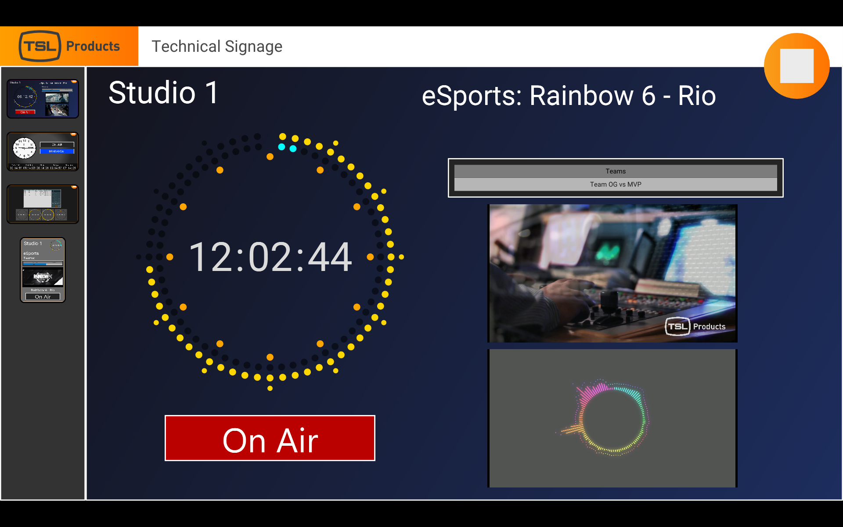This screenshot has height=527, width=843.
Task: Click the orange badge on analog clock thumbnail
Action: tap(74, 134)
